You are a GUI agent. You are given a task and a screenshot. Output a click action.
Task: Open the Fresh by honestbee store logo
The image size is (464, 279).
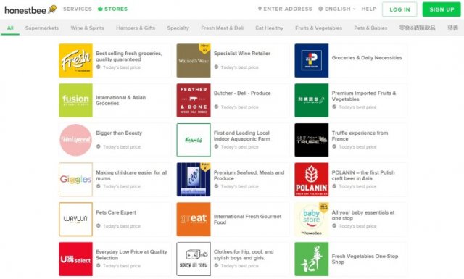(x=75, y=61)
